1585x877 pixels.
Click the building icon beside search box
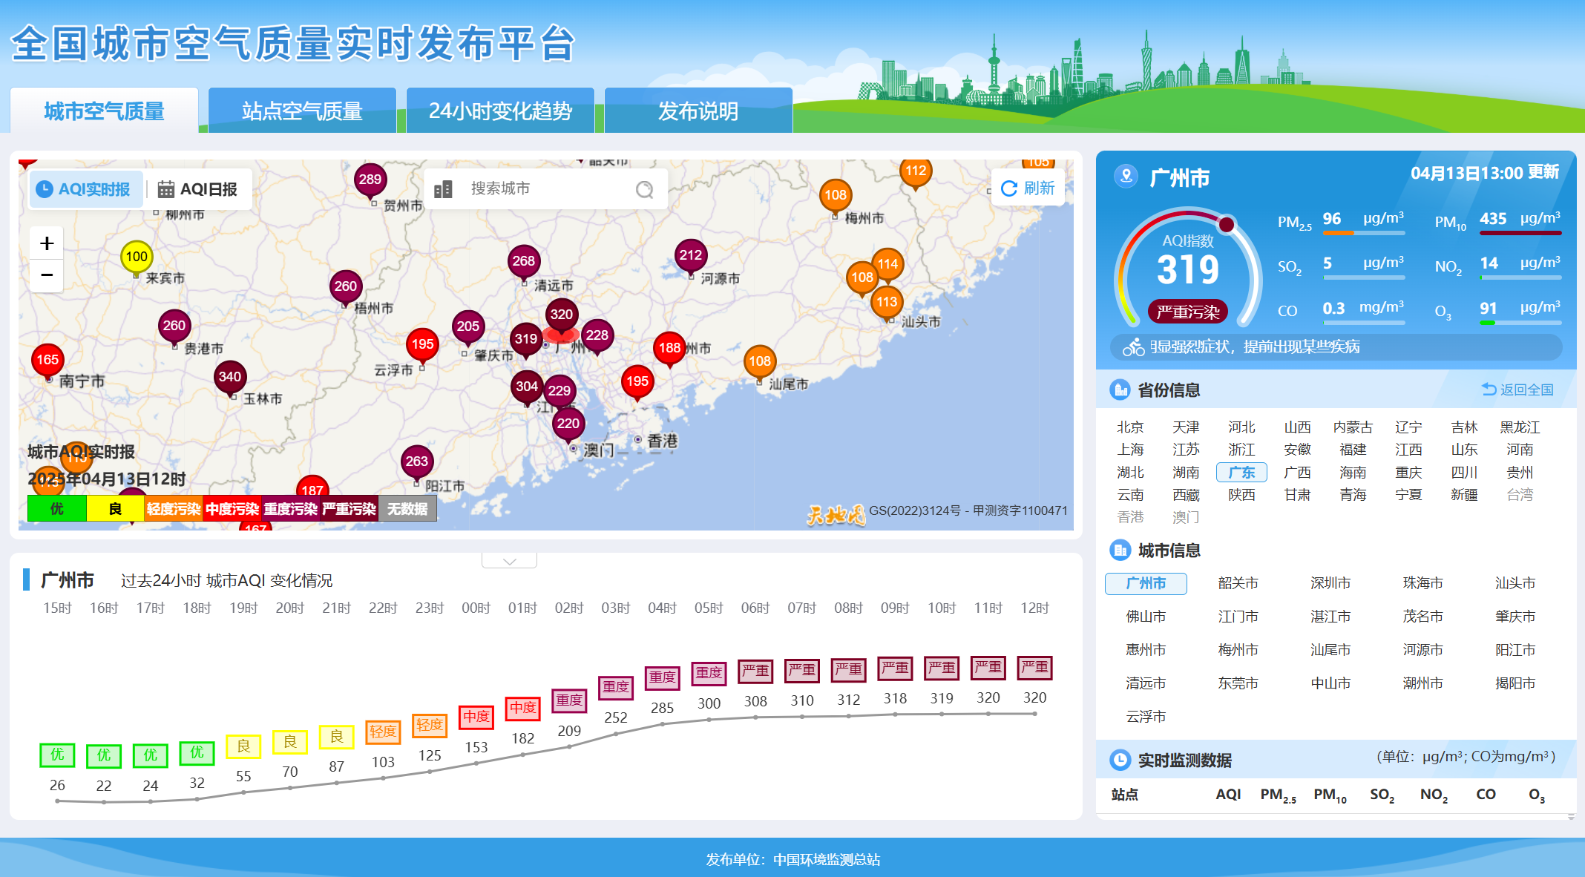tap(443, 189)
